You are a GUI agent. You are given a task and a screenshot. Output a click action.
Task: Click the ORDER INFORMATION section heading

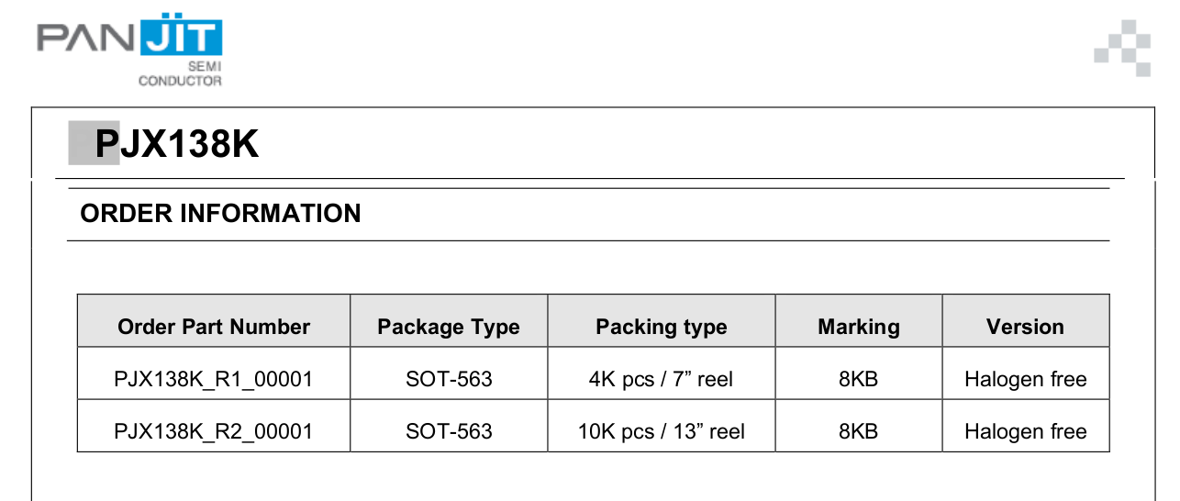[220, 214]
